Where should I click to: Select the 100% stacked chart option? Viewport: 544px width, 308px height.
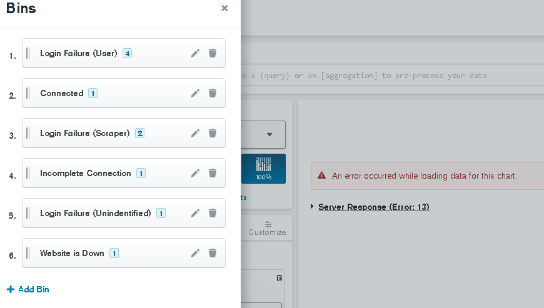coord(263,169)
